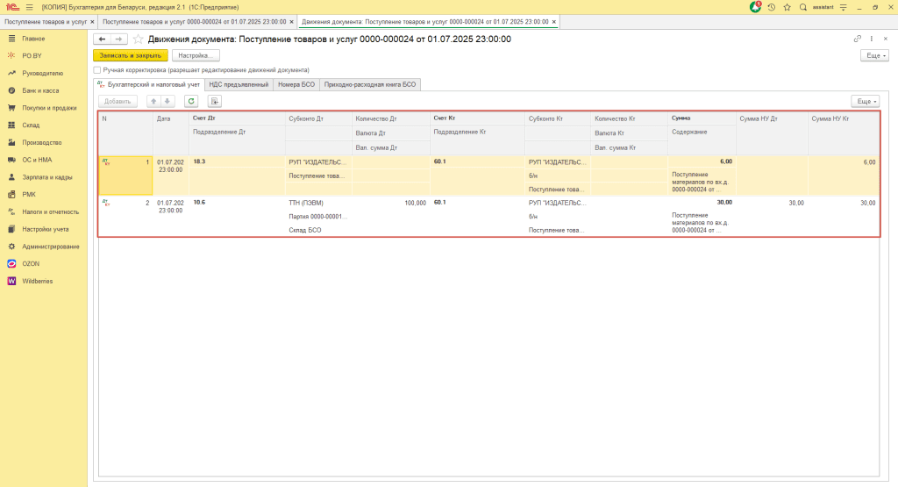Expand the top-right Еще dropdown

point(874,55)
